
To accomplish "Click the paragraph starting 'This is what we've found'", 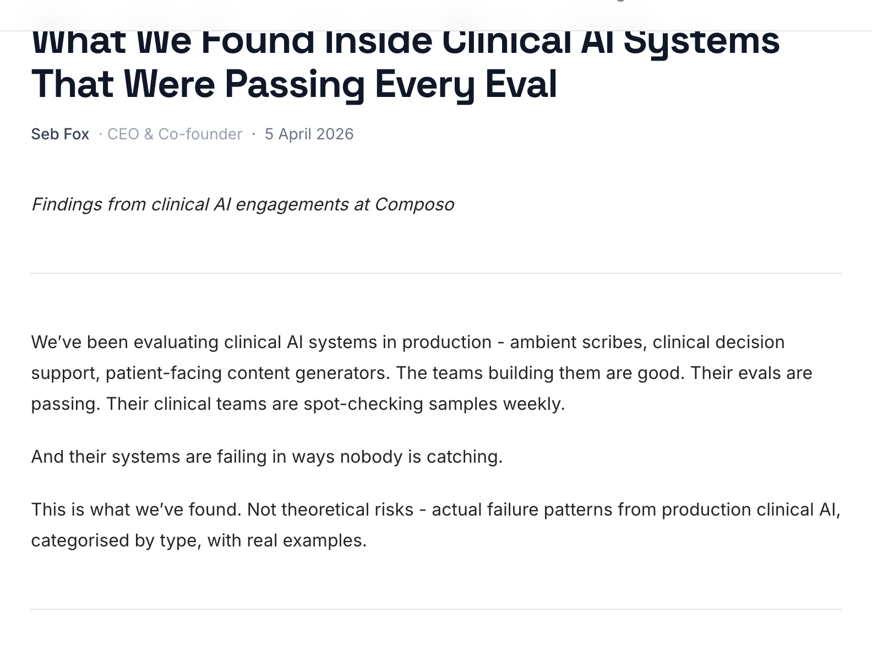I will click(436, 525).
